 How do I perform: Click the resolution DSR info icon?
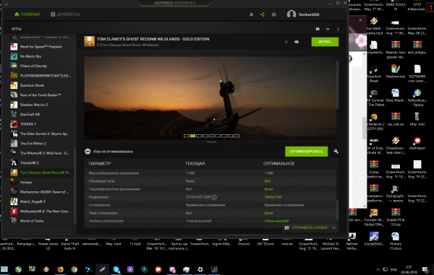214,197
